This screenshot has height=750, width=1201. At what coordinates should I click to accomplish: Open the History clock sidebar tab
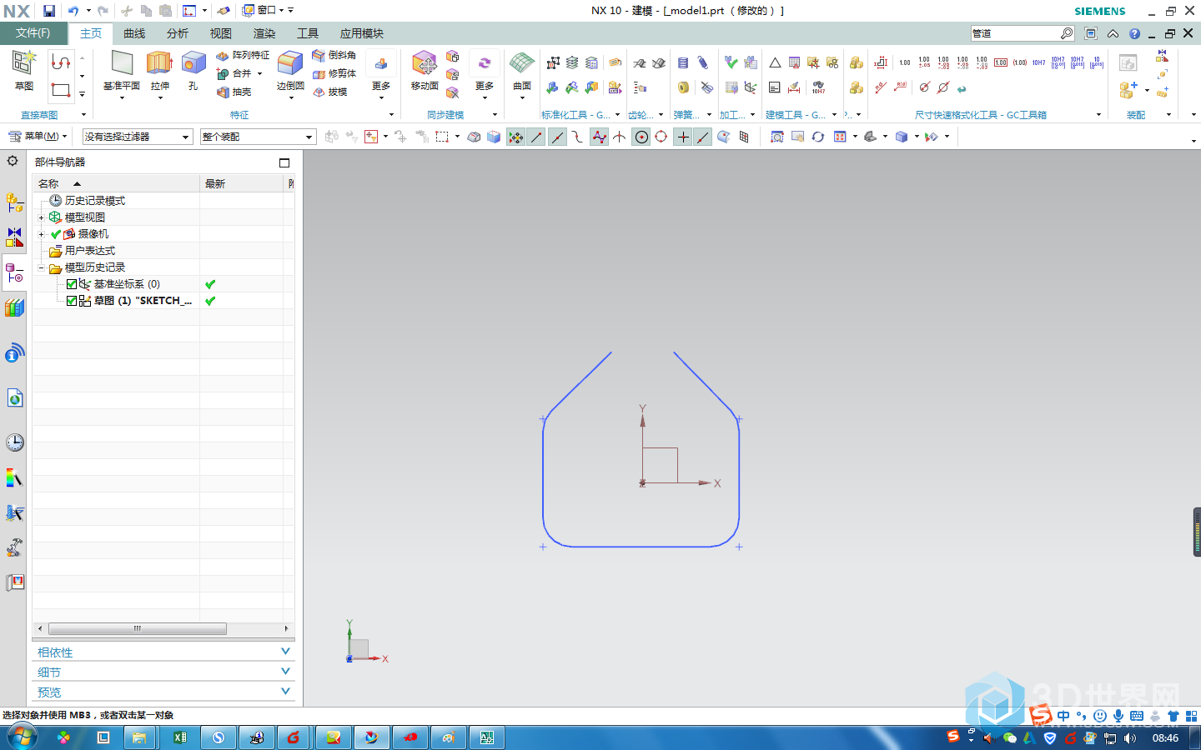coord(14,442)
